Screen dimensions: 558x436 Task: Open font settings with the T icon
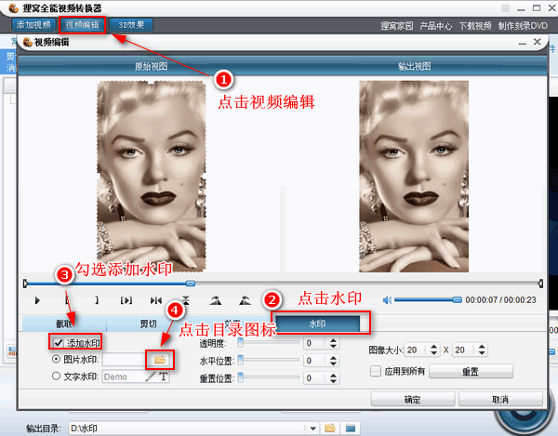coord(164,377)
